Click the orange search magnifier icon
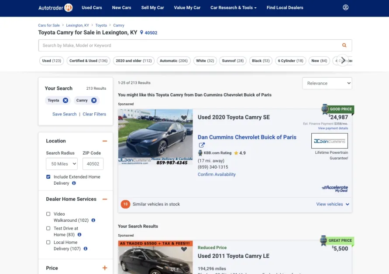Screen dimensions: 389x274 pyautogui.click(x=344, y=45)
